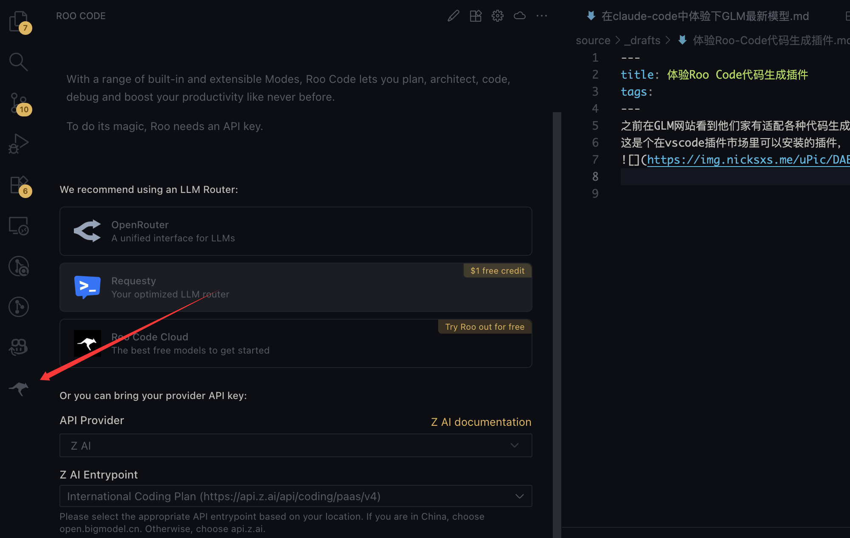The width and height of the screenshot is (850, 538).
Task: Click the Roo Code settings gear icon
Action: [x=497, y=16]
